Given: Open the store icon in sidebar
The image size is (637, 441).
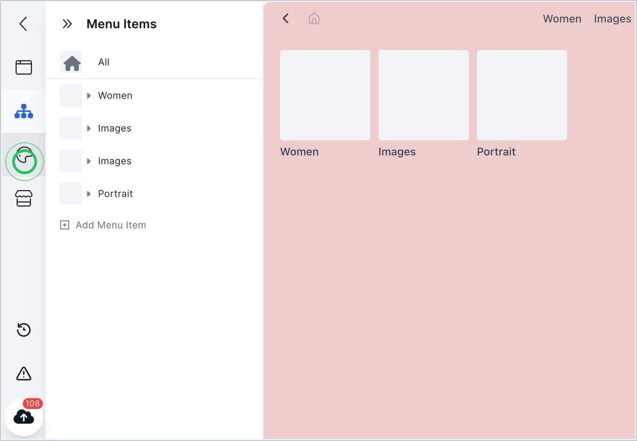Looking at the screenshot, I should (24, 198).
